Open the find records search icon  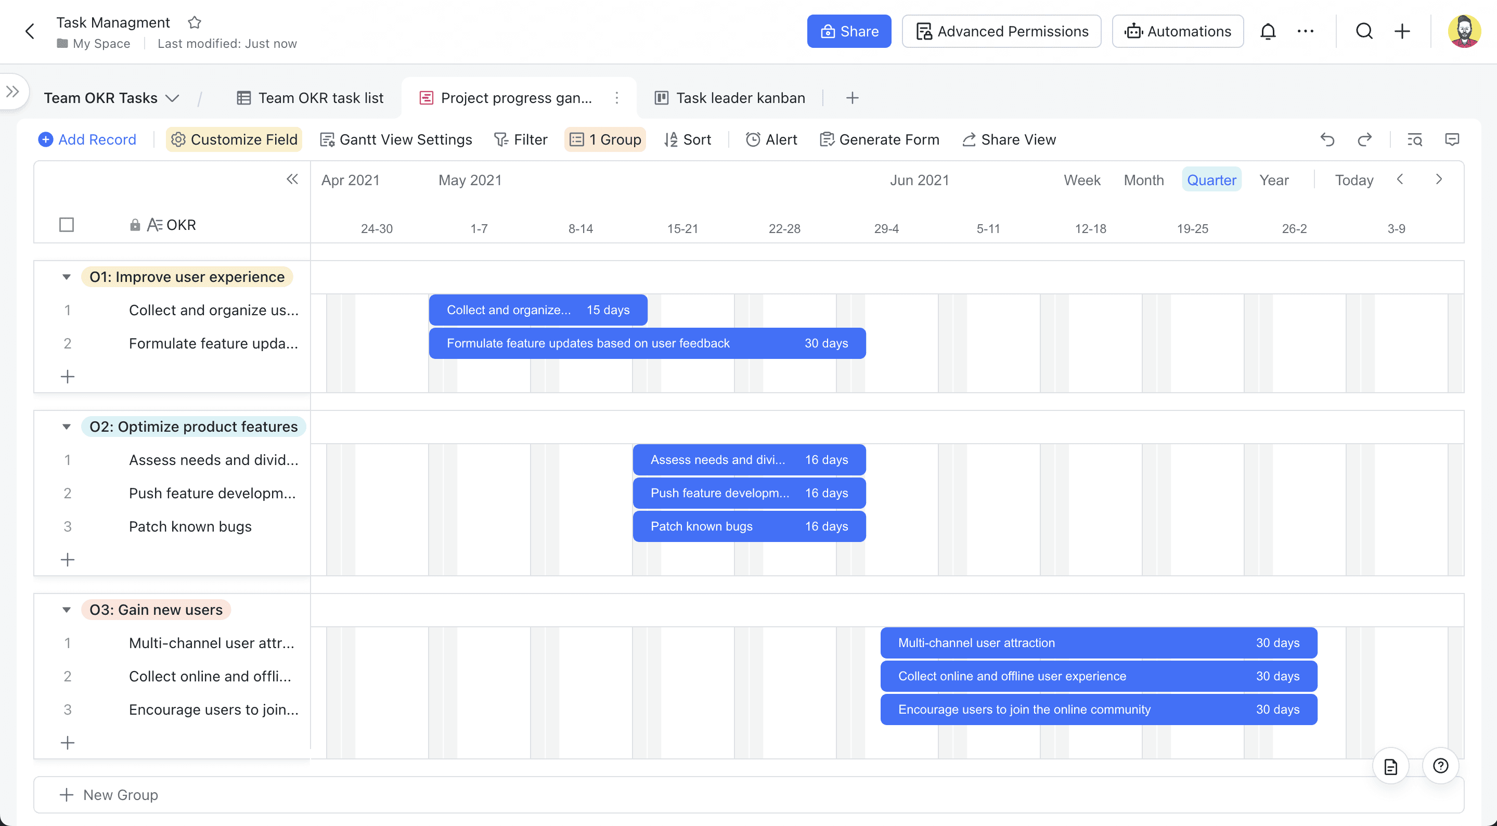[1414, 139]
